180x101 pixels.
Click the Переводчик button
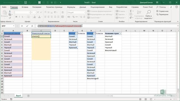(162, 14)
